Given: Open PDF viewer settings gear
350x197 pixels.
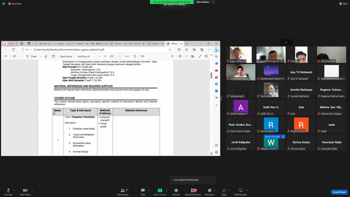Looking at the screenshot, I should point(206,56).
